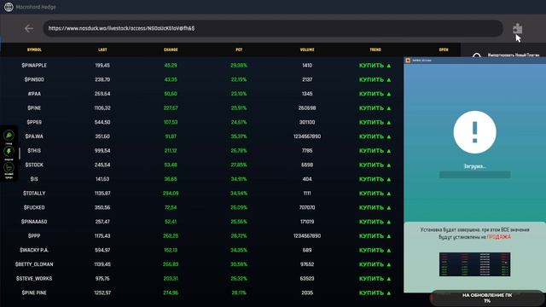The image size is (546, 307).
Task: Select the $PINE PINE symbol
Action: pos(34,293)
